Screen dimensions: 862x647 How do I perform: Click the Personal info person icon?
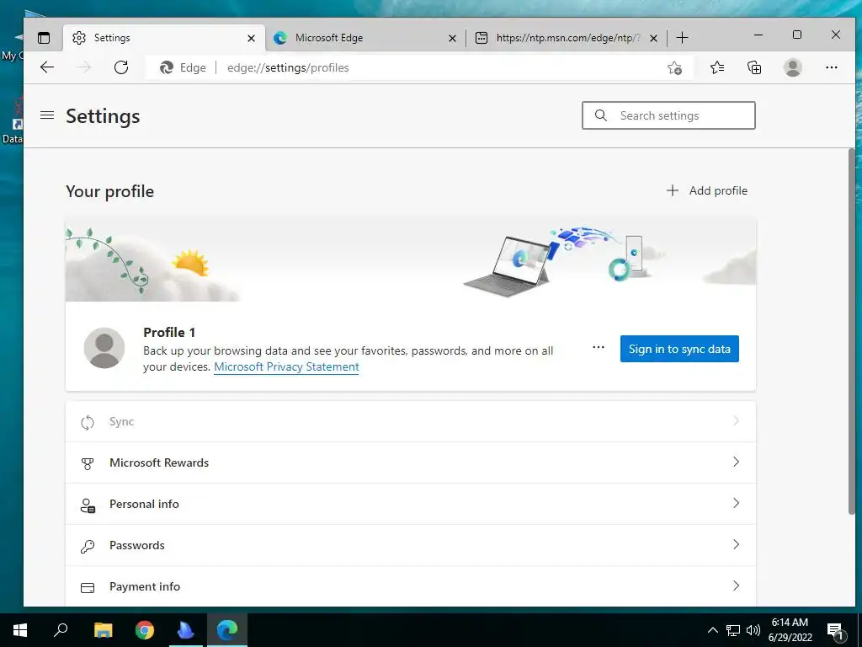88,505
